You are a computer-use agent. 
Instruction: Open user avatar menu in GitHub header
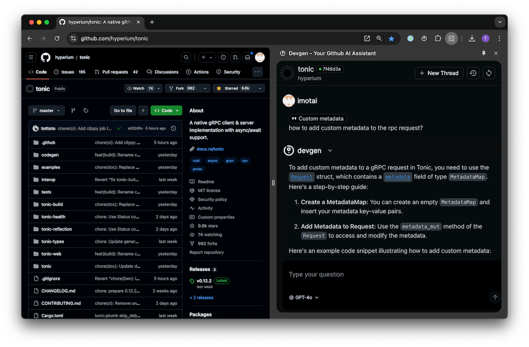(260, 57)
